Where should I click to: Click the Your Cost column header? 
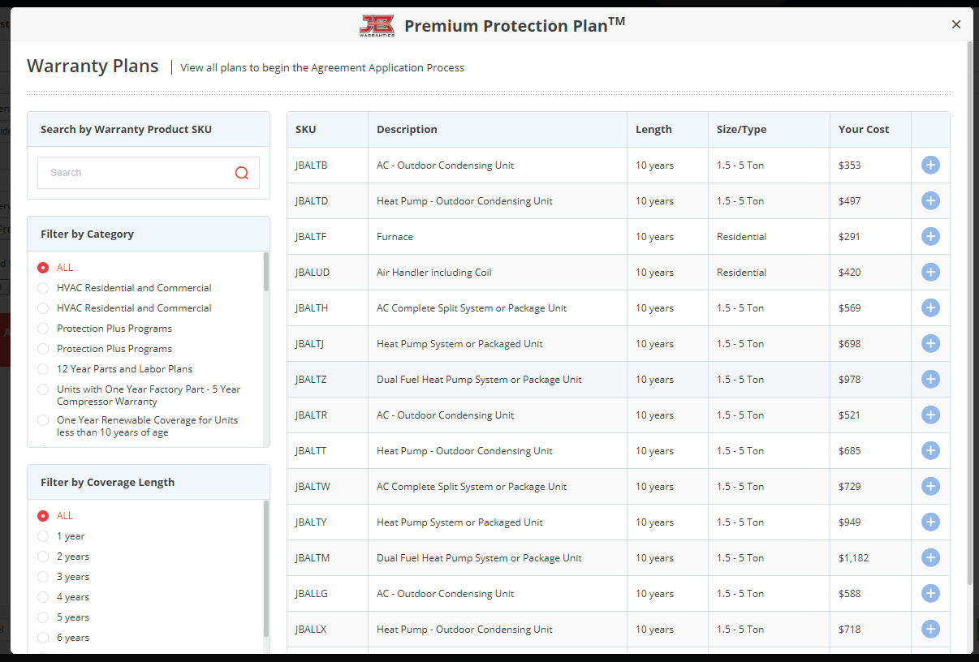coord(864,130)
